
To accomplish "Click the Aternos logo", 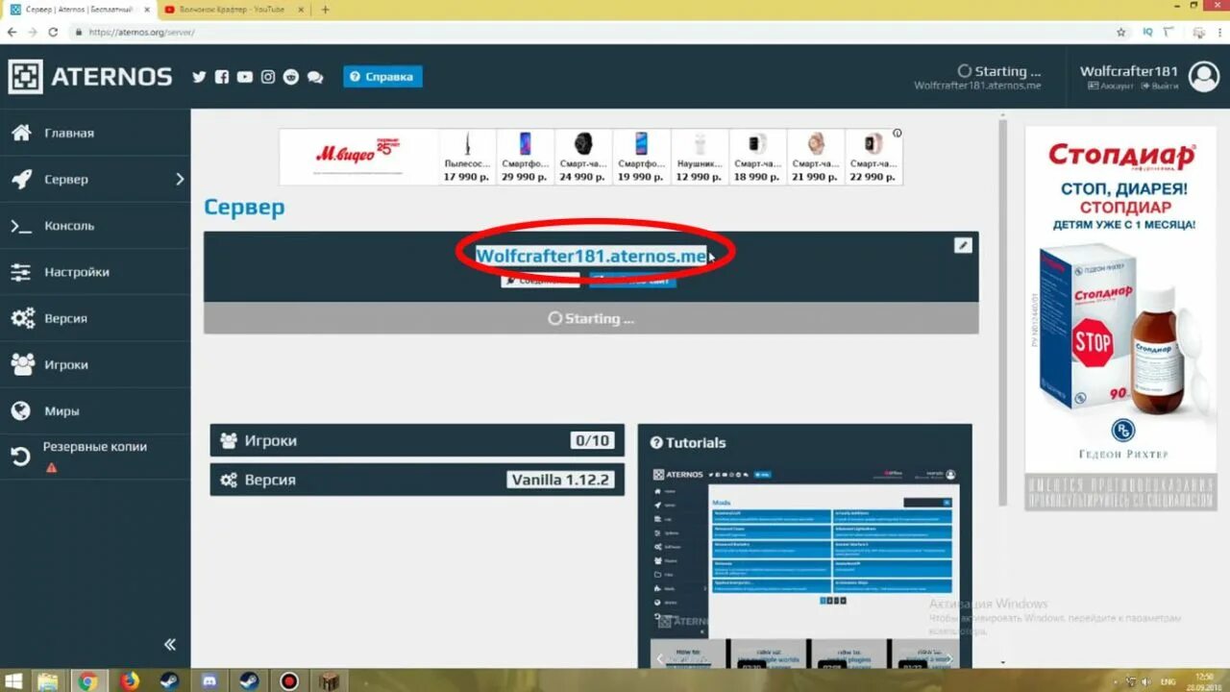I will [x=90, y=77].
